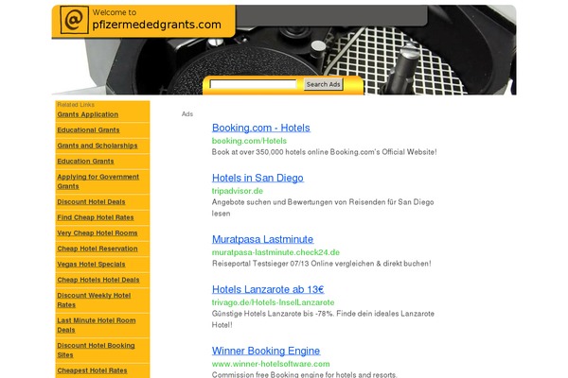The image size is (568, 378).
Task: Click the 'Ads' label text
Action: [x=187, y=114]
